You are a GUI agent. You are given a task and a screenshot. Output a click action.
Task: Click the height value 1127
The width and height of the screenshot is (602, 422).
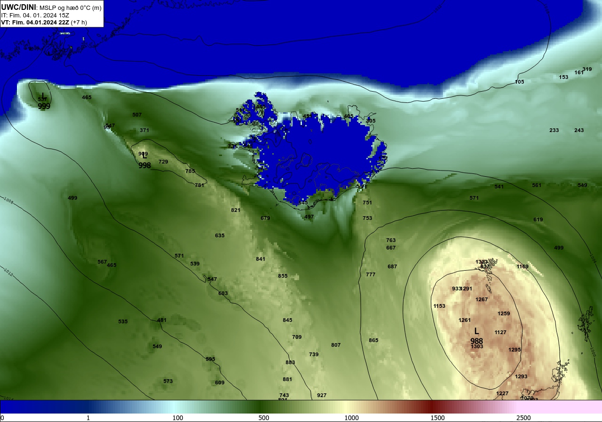coord(500,332)
